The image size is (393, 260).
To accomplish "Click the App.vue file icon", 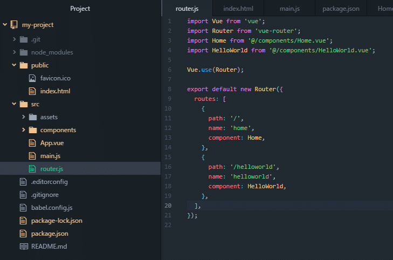I will [x=32, y=143].
